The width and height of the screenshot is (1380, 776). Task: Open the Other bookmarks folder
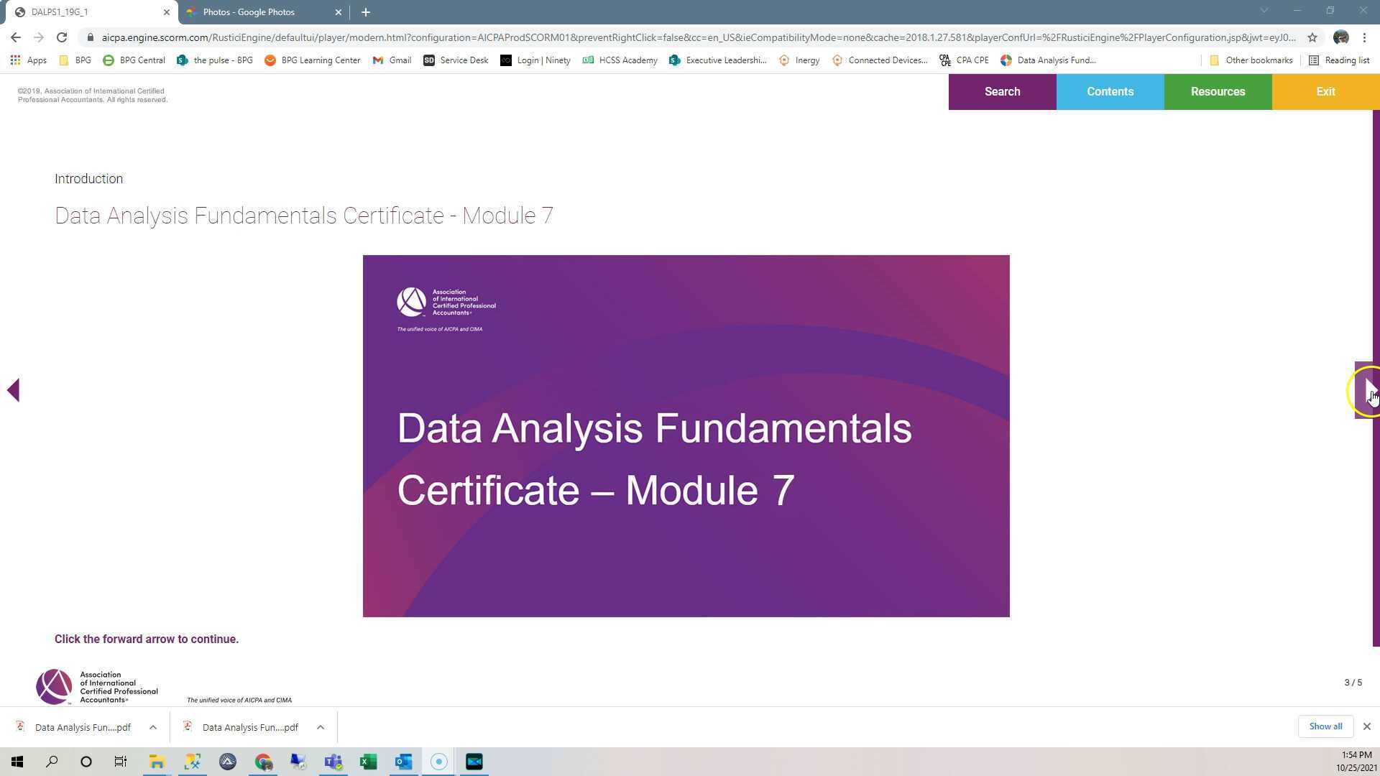coord(1251,60)
